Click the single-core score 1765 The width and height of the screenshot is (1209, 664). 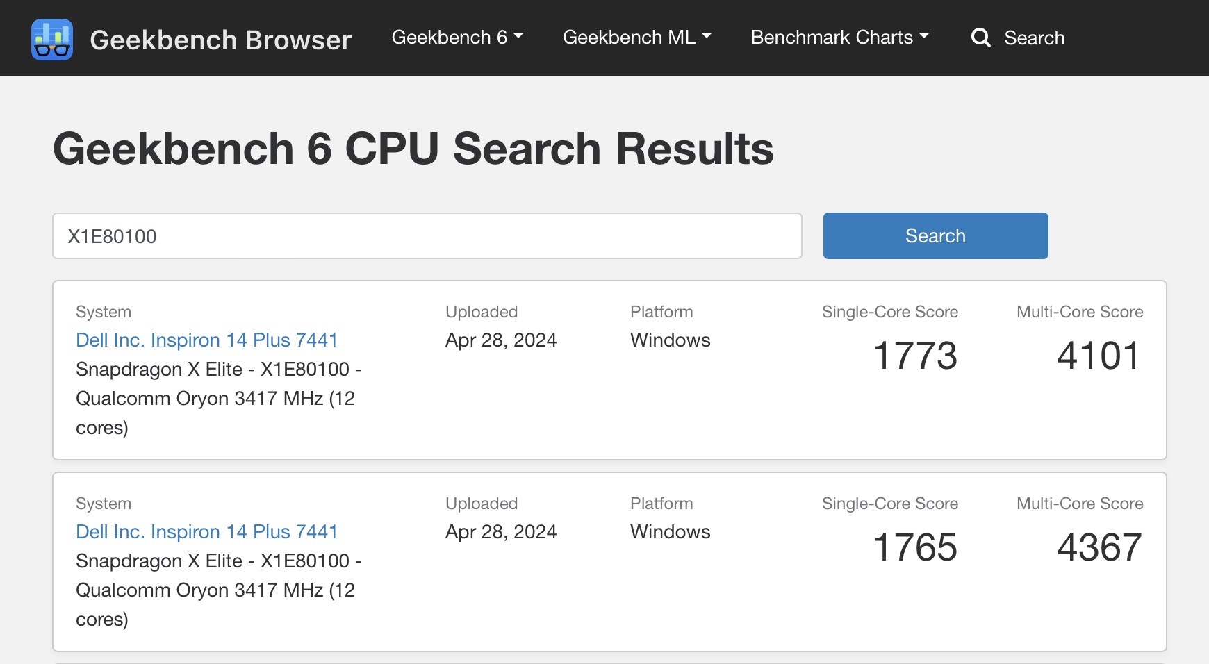click(x=914, y=547)
